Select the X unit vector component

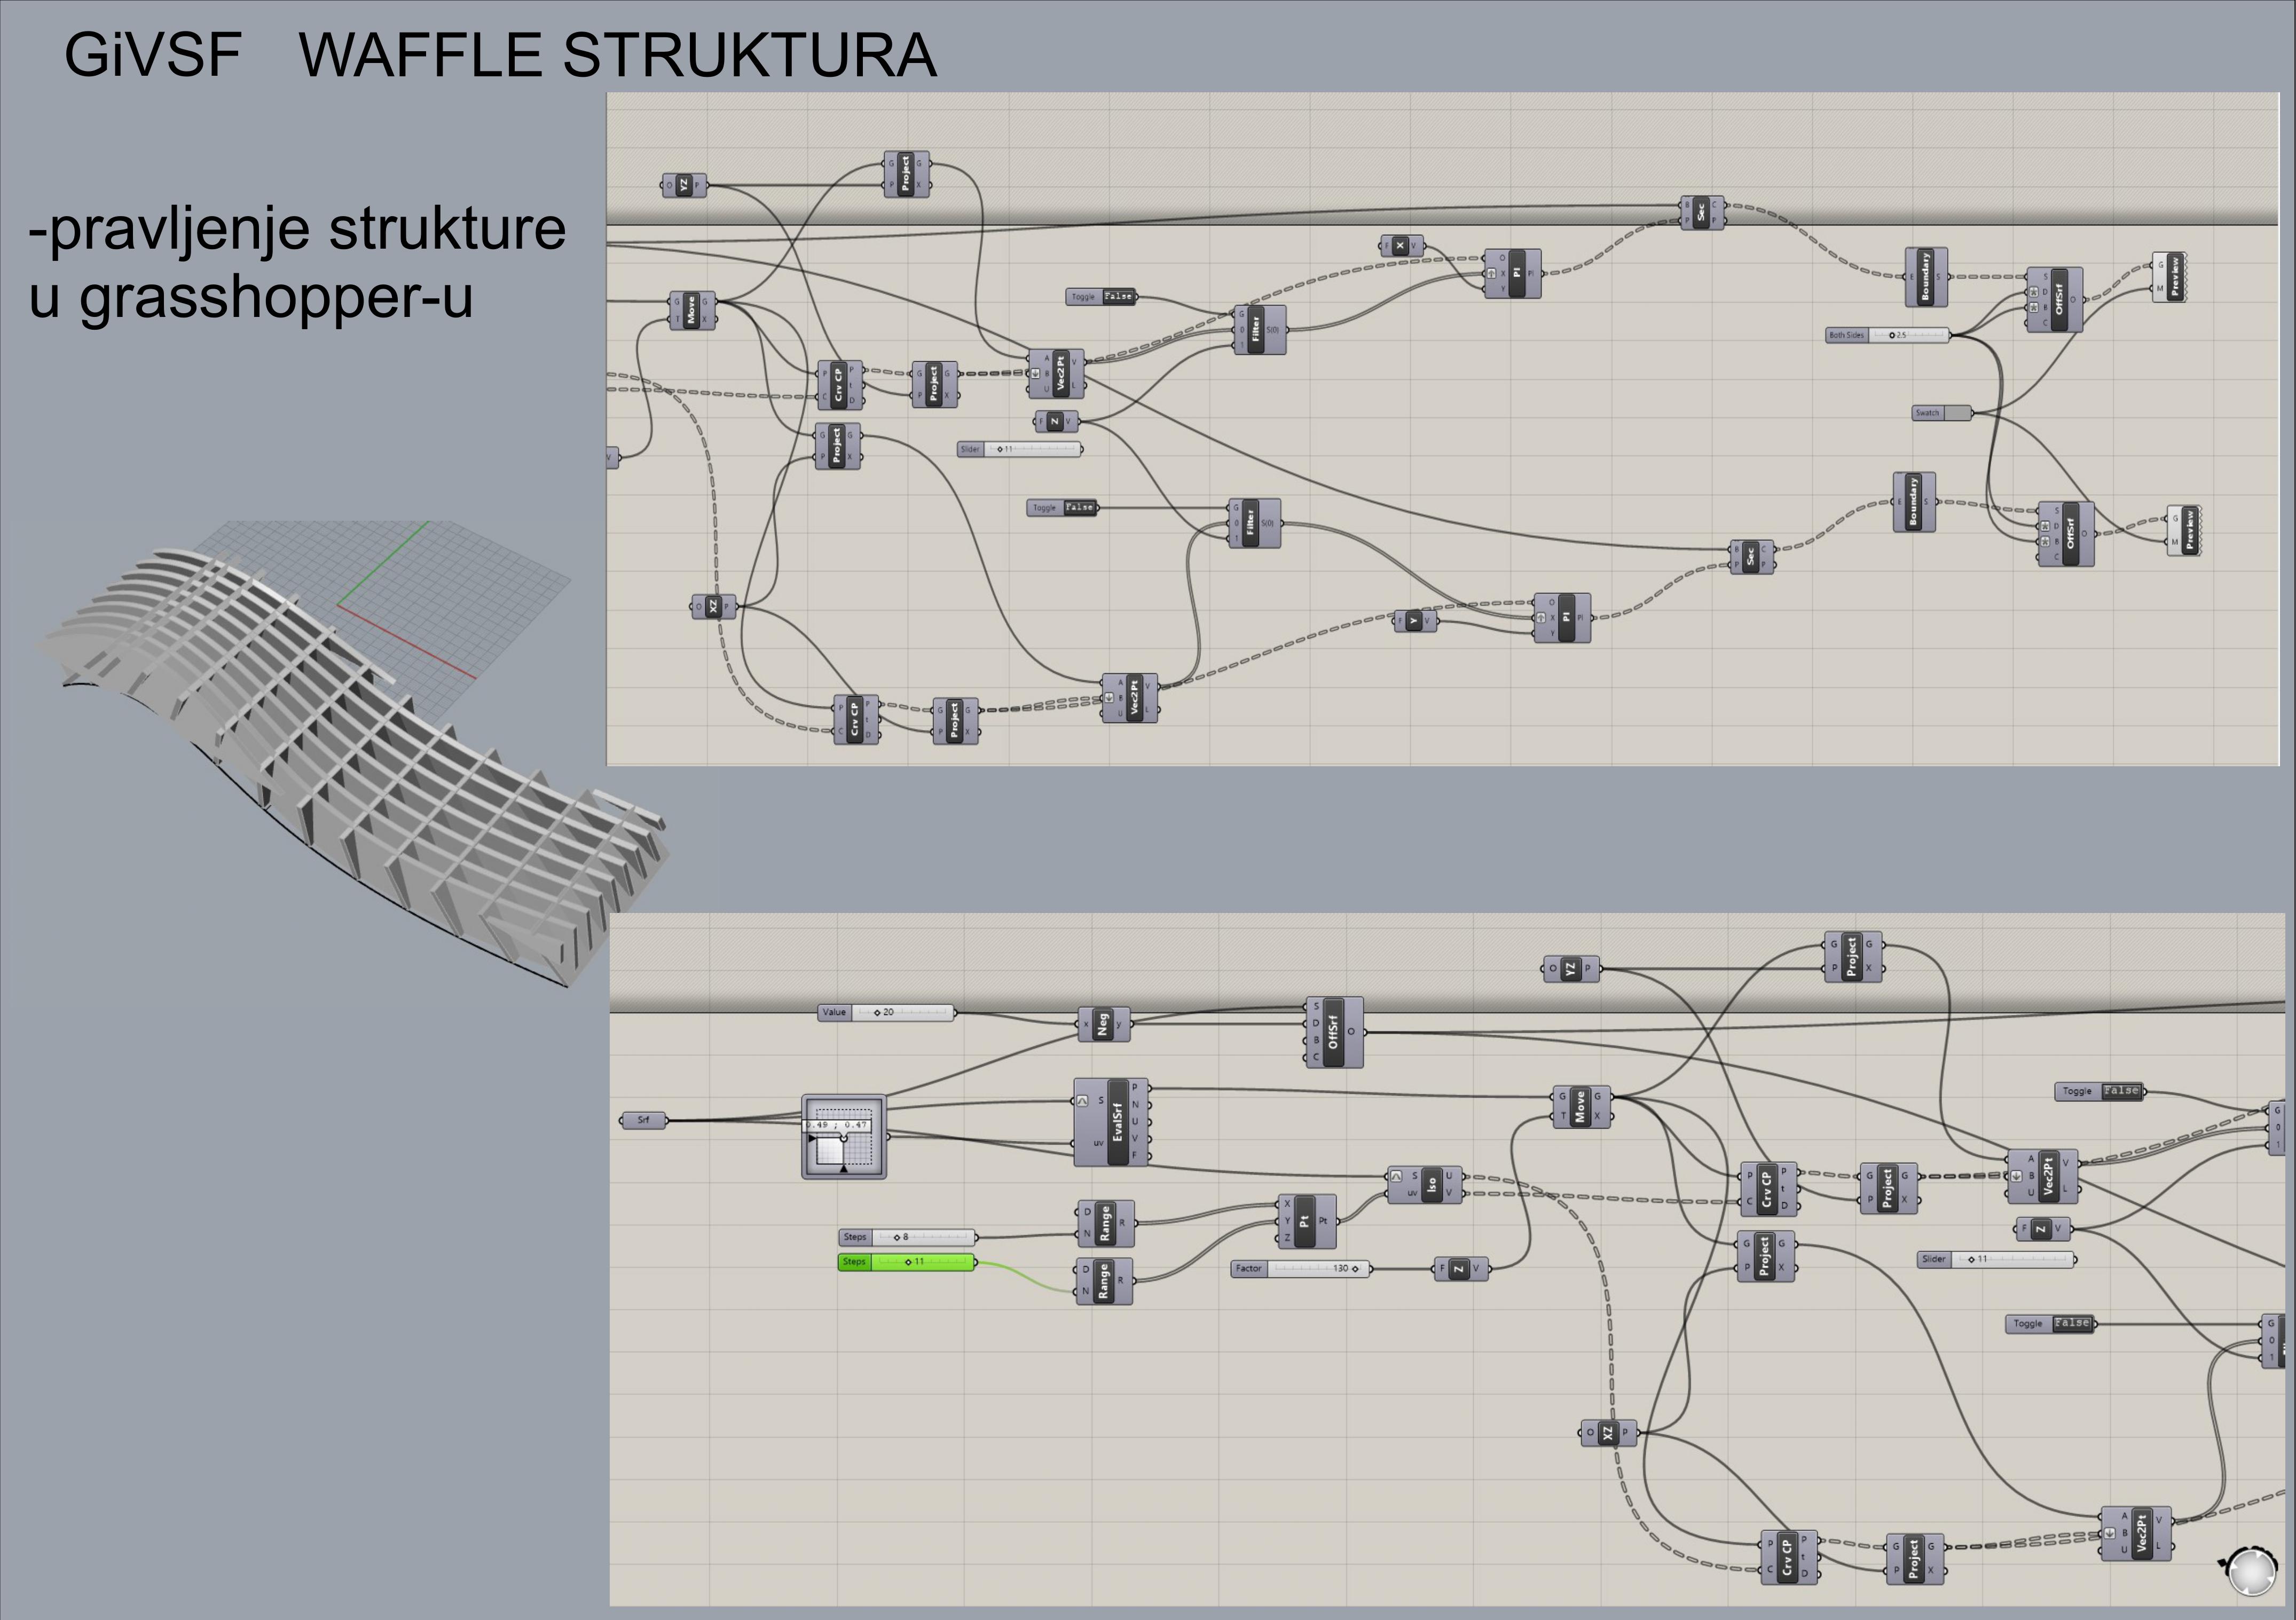(1402, 246)
